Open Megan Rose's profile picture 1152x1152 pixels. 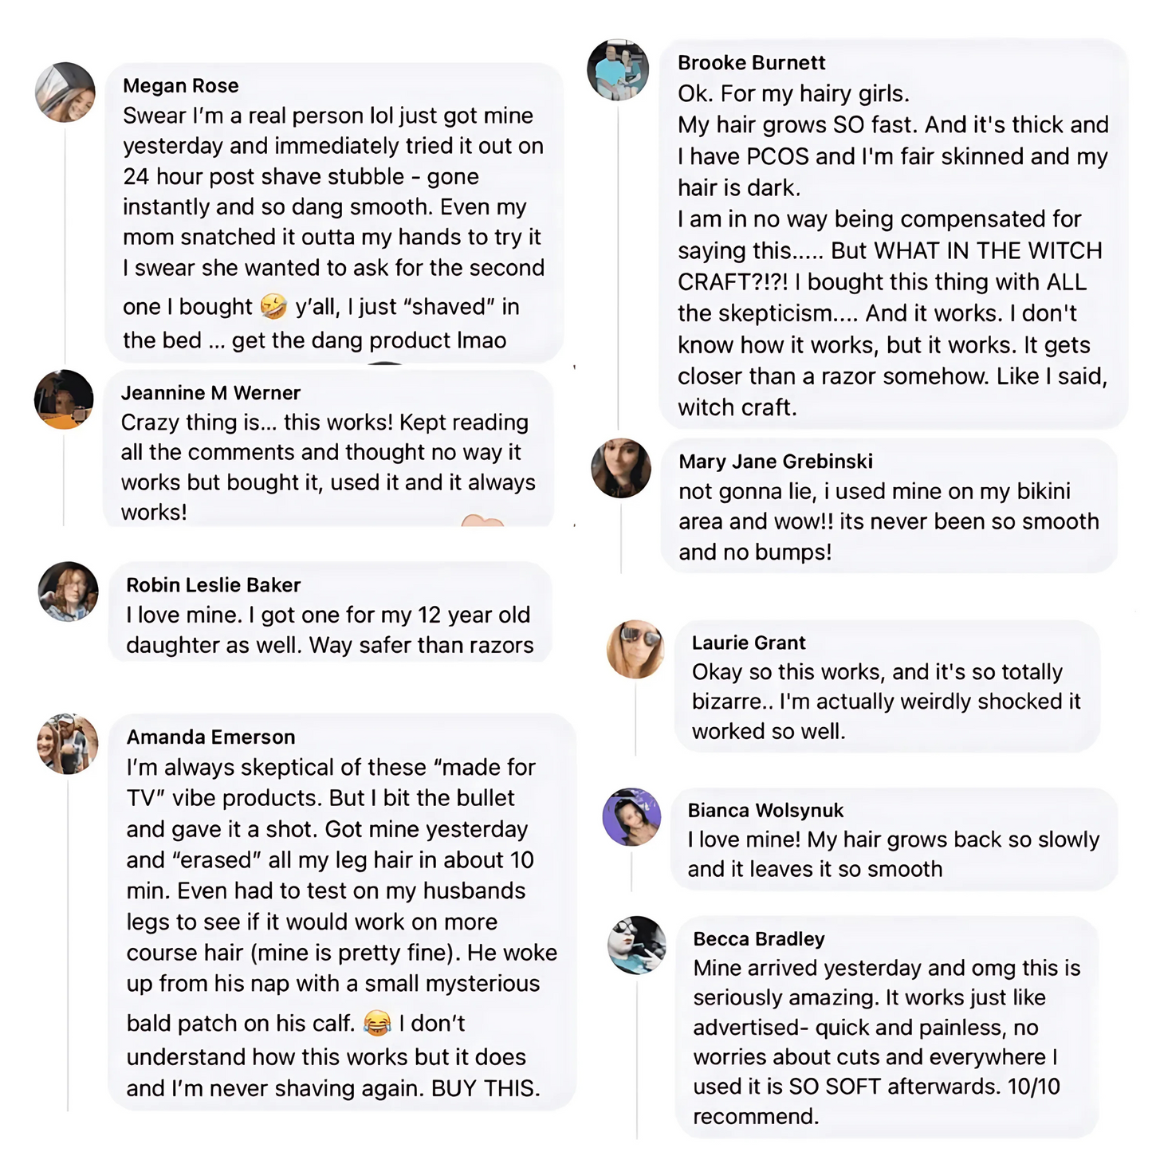click(x=65, y=92)
